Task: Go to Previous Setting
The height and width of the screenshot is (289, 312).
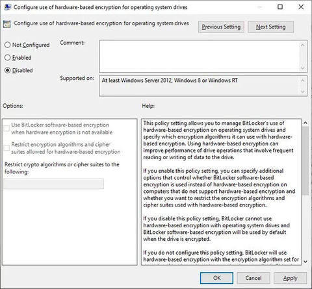Action: tap(221, 27)
